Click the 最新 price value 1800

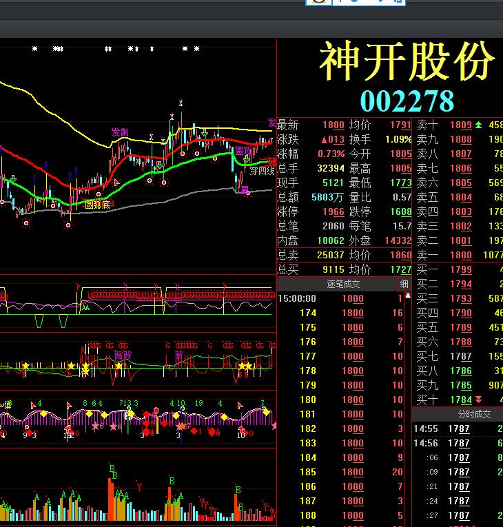[333, 125]
